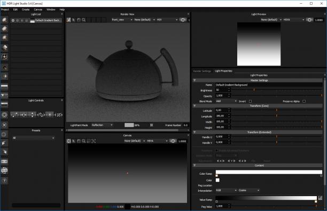
Task: Open LightPaint Mode Reflection dropdown
Action: 102,125
